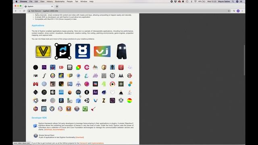This screenshot has height=145, width=258.
Task: Bookmark this page with the star icon
Action: click(x=229, y=11)
